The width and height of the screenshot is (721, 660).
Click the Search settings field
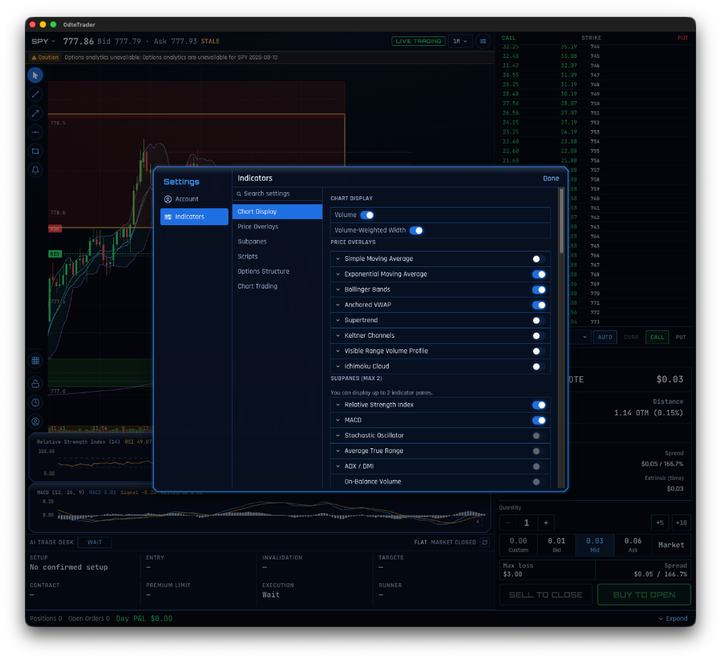pos(277,194)
